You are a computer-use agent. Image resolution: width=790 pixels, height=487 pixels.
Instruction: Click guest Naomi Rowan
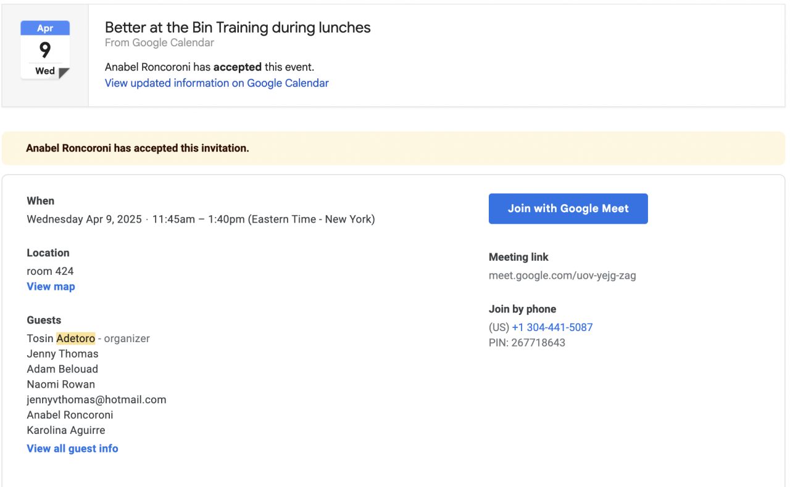pos(60,385)
